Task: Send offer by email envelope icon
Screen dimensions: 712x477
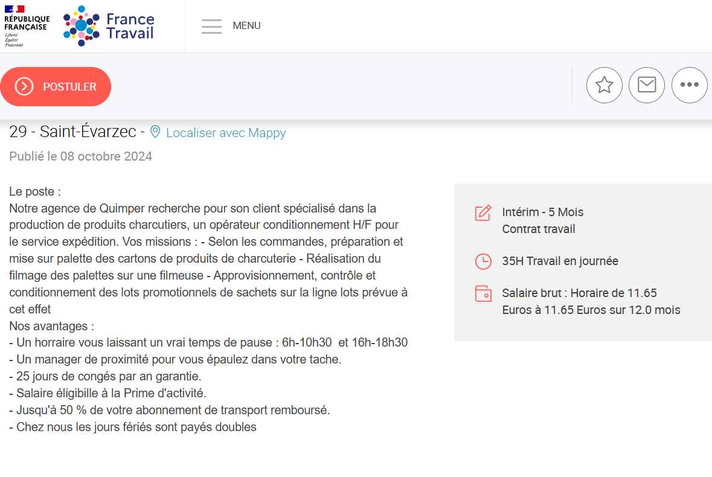Action: pyautogui.click(x=647, y=85)
